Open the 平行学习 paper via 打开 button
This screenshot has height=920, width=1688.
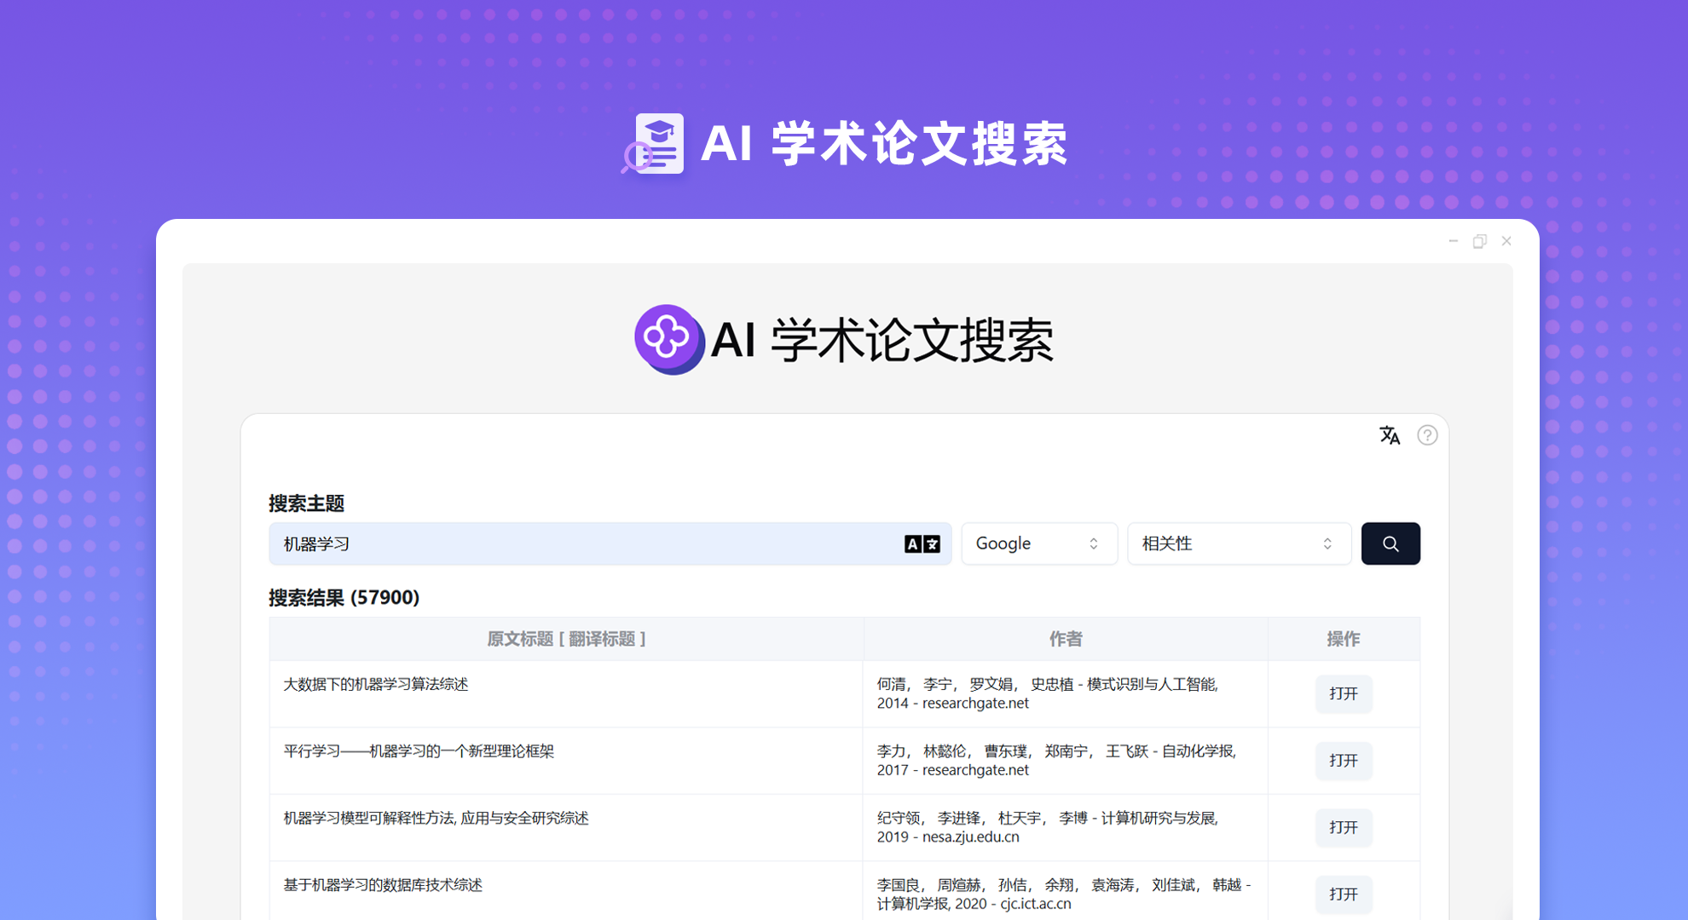tap(1343, 760)
